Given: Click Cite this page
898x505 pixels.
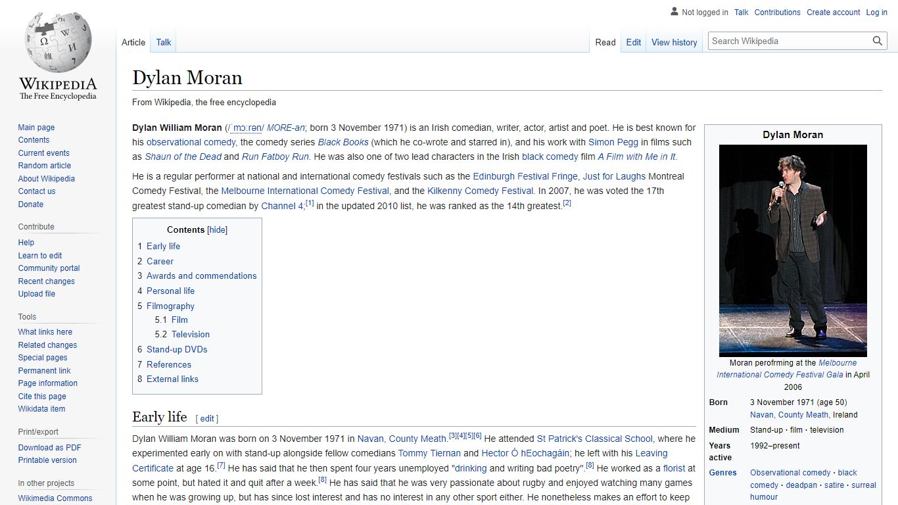Looking at the screenshot, I should tap(42, 397).
